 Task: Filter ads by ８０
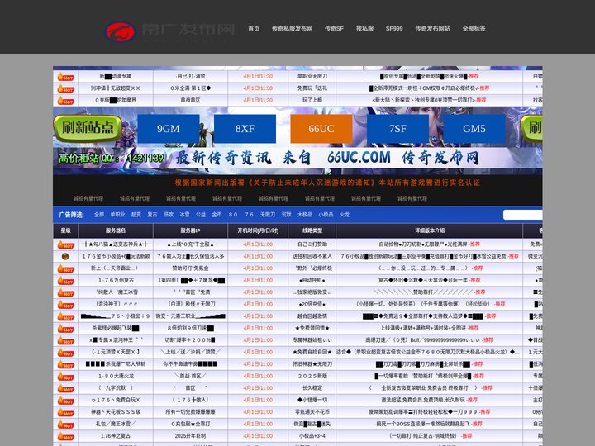233,214
